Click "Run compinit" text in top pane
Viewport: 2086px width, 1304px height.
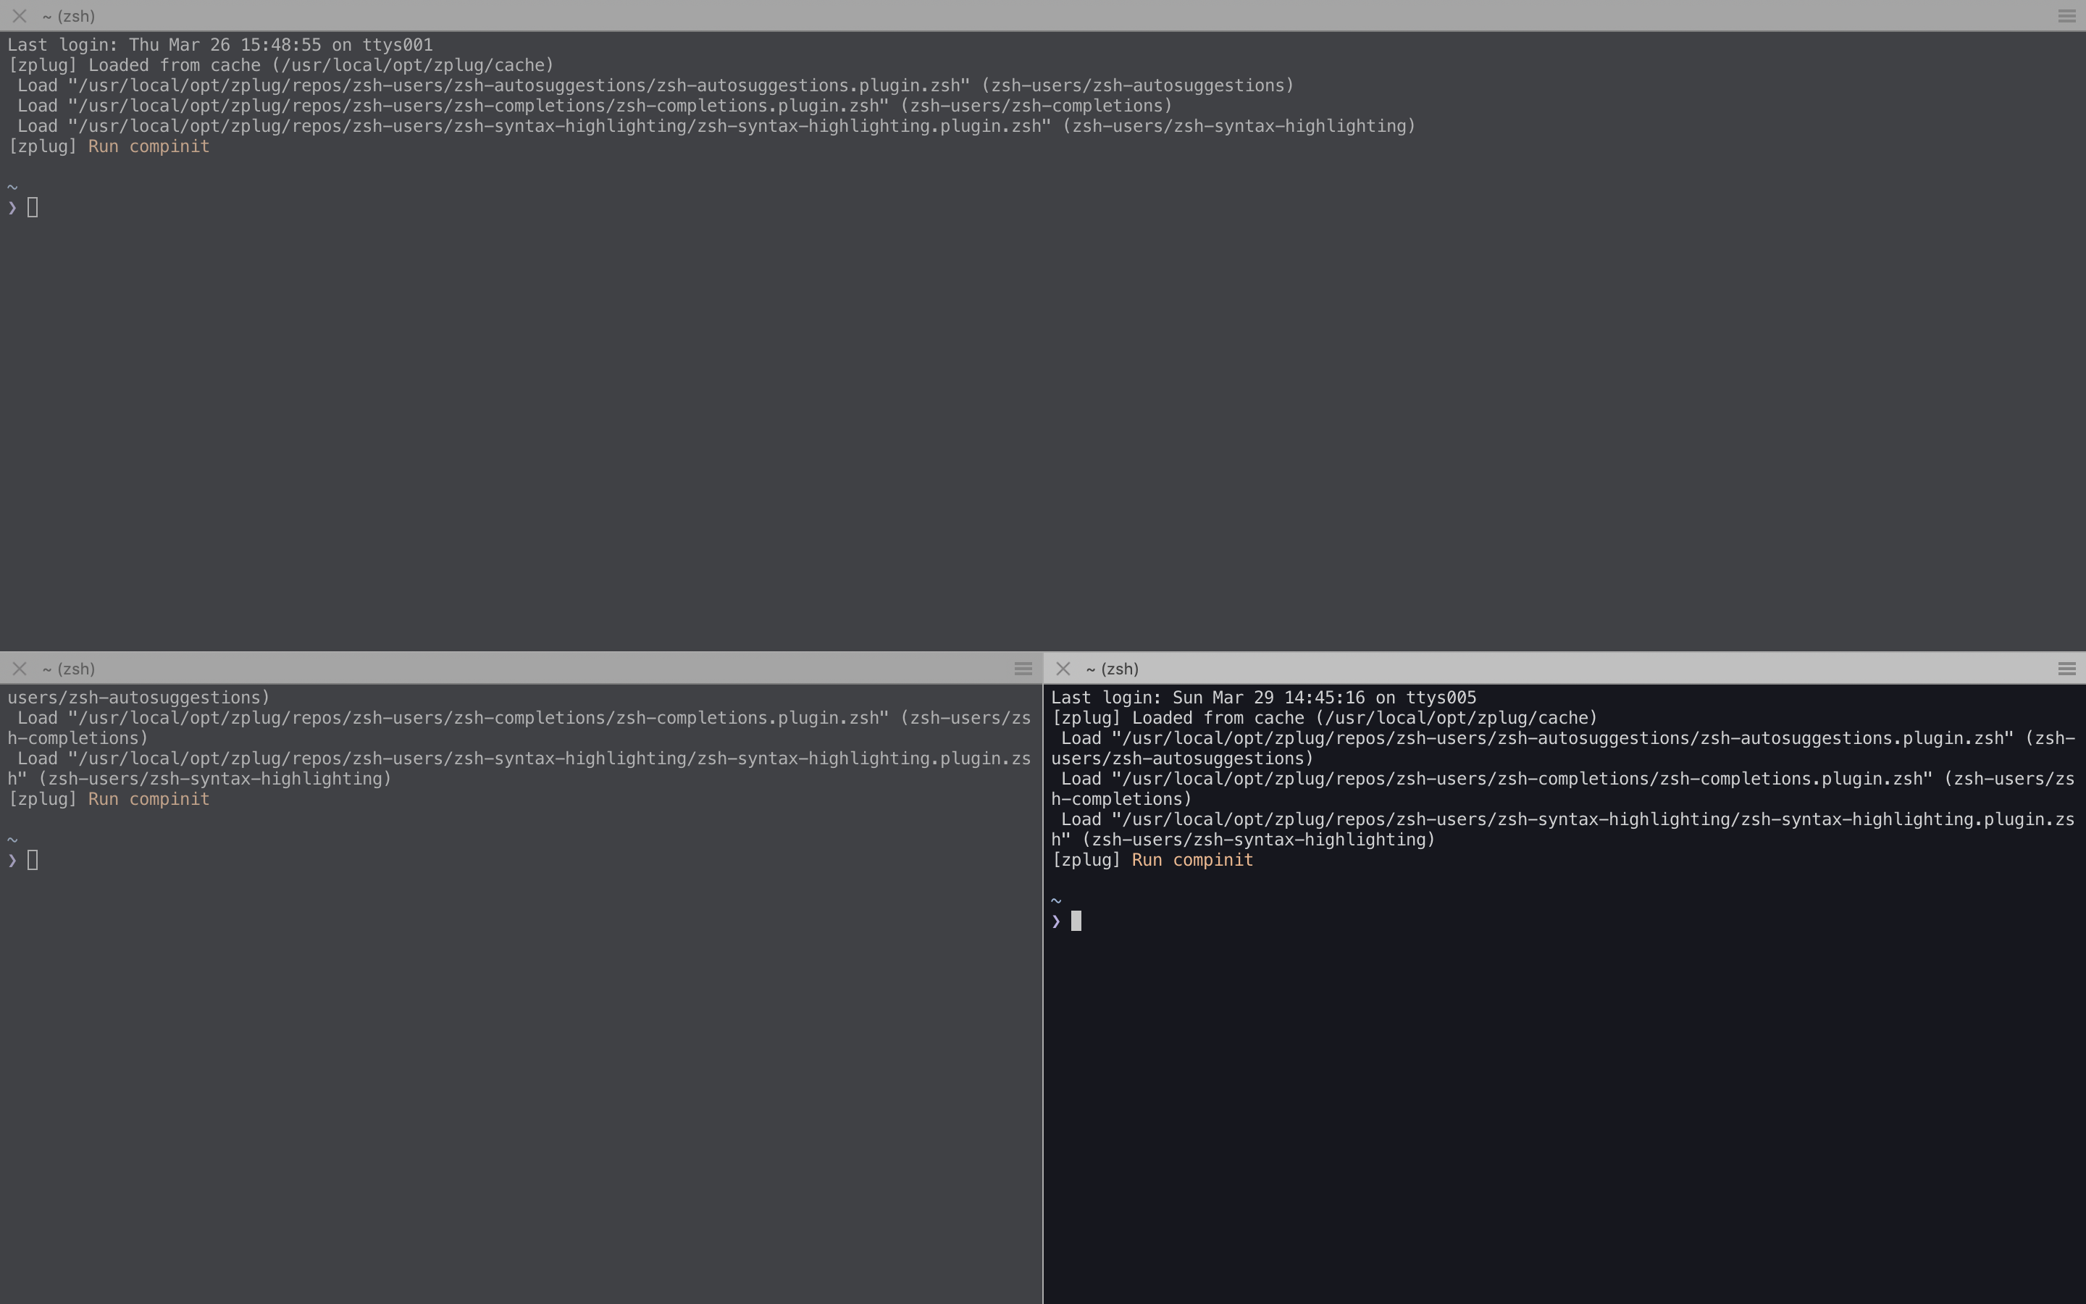coord(148,146)
